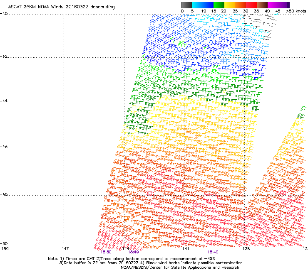The image size is (308, 270).
Task: Click the note line starting 'Note: 1) Times are GMT'
Action: (132, 259)
